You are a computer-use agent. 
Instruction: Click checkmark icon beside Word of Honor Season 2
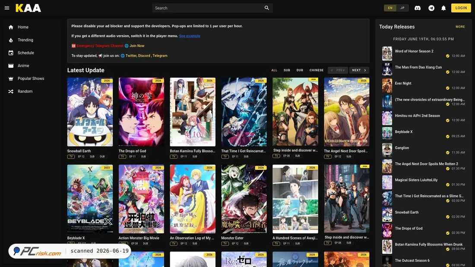point(447,56)
